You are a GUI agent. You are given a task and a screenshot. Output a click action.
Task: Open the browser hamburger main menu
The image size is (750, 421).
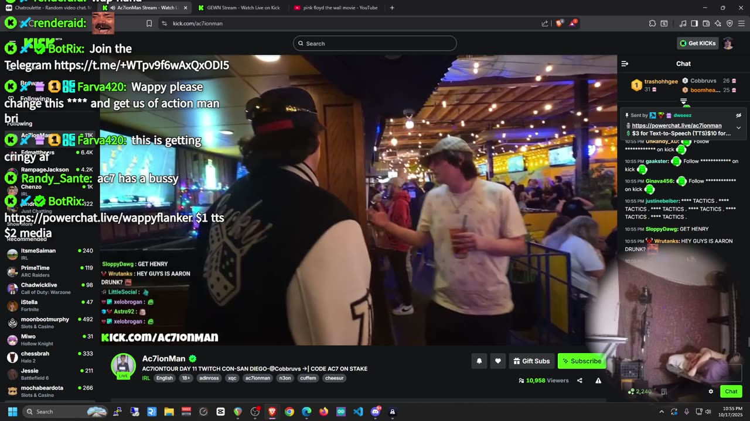(x=742, y=23)
